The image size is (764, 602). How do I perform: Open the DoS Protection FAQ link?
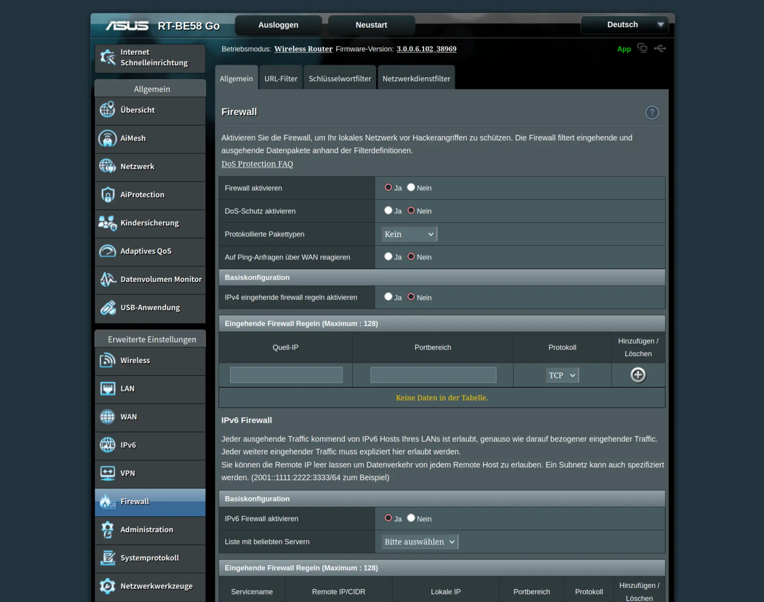point(257,164)
